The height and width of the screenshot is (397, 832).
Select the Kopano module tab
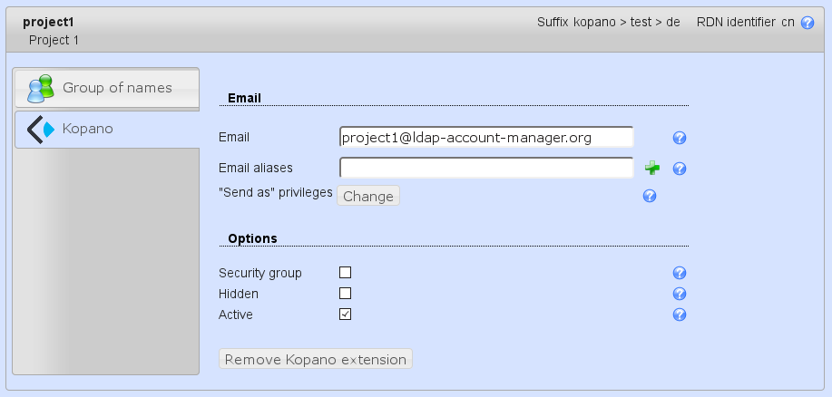click(107, 130)
